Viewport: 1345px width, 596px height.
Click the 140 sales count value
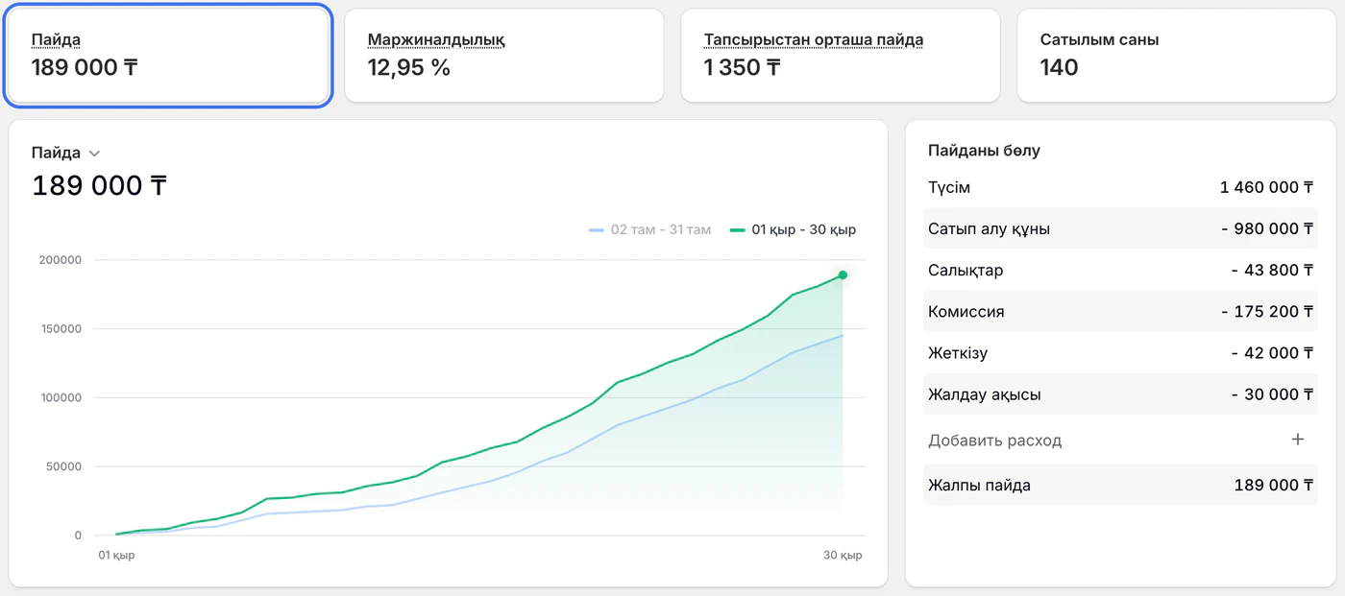coord(1060,67)
